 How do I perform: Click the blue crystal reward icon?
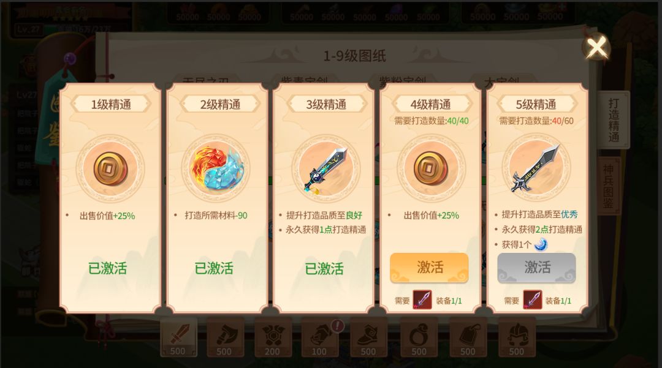[541, 244]
